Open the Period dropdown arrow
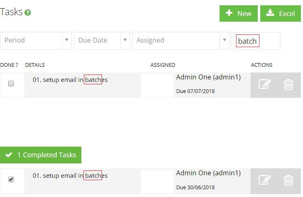Viewport: 303px width, 197px height. [x=67, y=40]
